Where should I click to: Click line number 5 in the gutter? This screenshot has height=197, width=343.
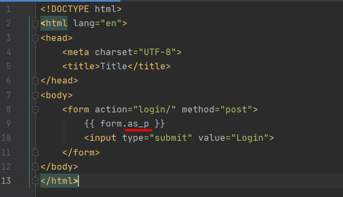[x=8, y=66]
